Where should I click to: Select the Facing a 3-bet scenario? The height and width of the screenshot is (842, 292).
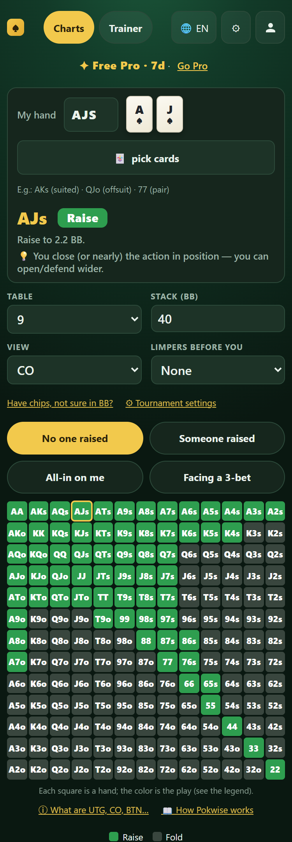(x=217, y=477)
